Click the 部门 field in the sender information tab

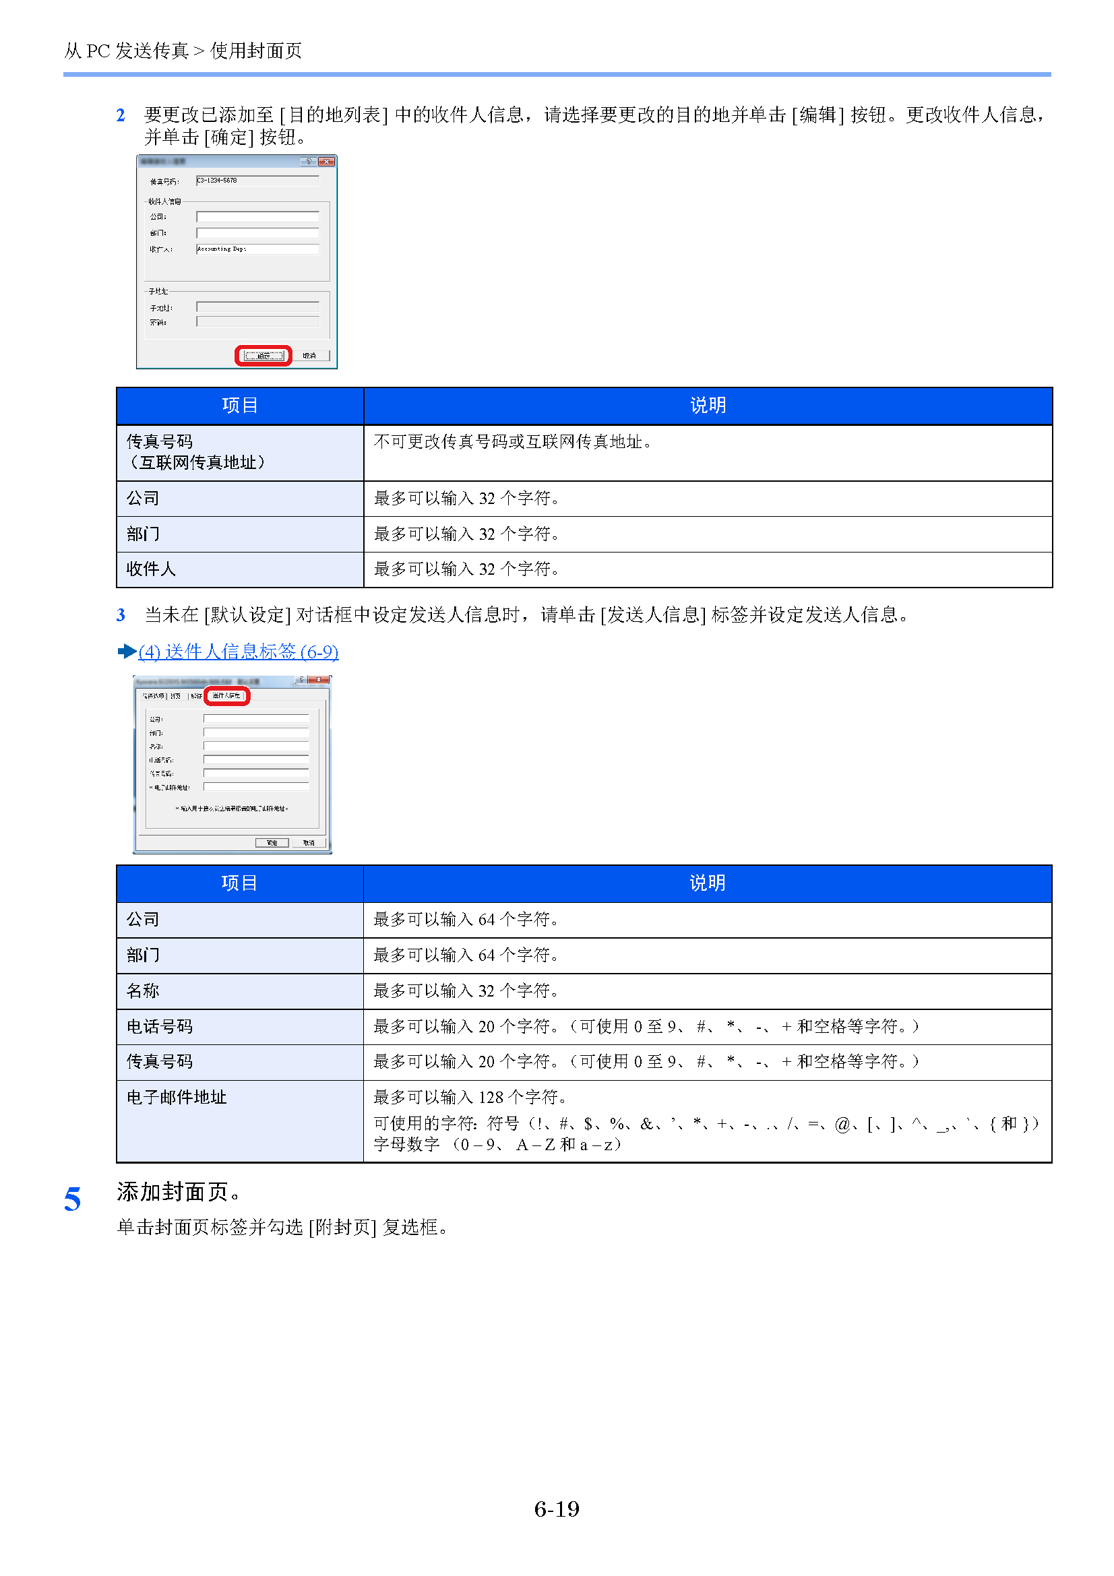point(256,732)
